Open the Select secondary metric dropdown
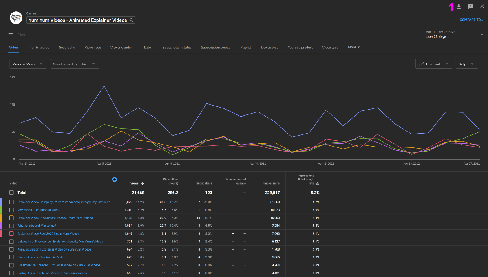 coord(74,64)
